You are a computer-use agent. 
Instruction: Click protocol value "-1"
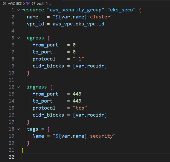[78, 59]
